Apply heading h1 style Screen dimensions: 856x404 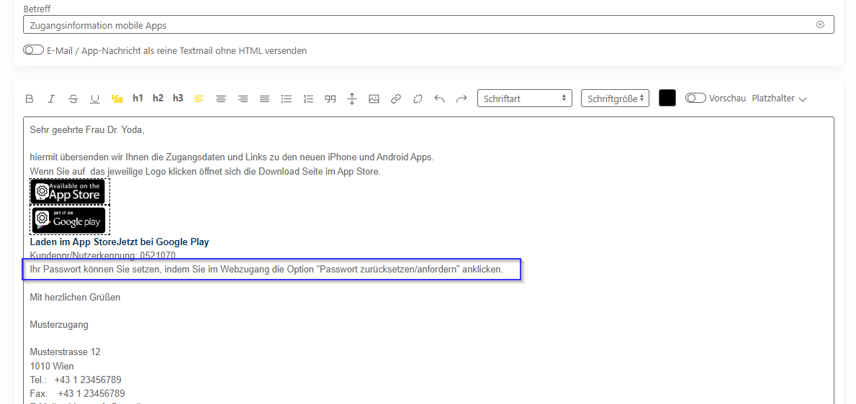[138, 98]
